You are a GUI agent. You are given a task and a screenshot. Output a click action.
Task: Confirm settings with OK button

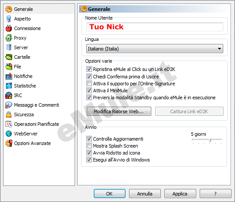[109, 194]
